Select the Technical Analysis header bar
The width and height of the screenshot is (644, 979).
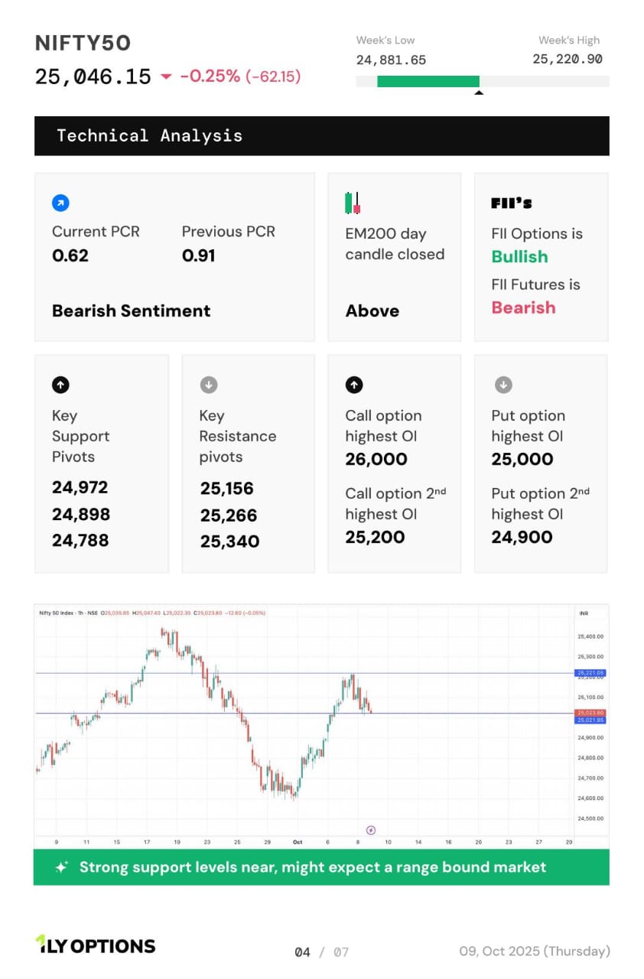coord(321,136)
